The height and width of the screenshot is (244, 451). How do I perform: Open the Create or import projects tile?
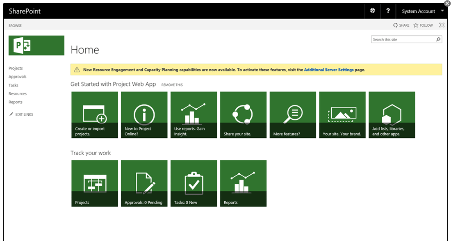click(95, 115)
